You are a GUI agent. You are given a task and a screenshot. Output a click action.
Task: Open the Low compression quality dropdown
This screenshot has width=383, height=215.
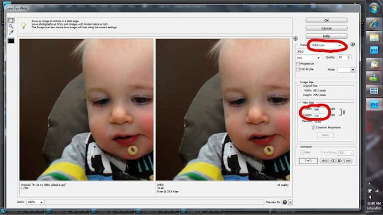coord(308,58)
